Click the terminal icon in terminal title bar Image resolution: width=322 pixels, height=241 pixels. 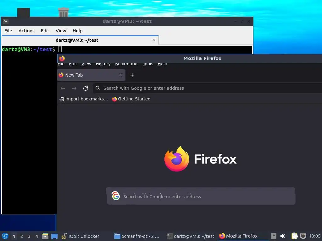point(6,21)
